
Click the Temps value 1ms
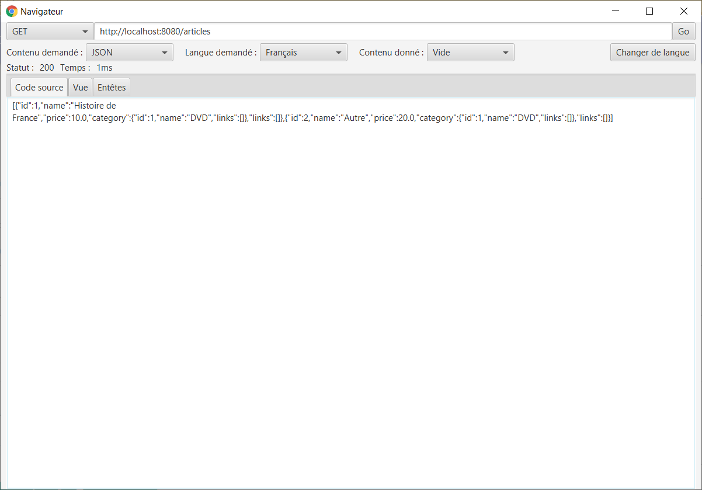click(x=105, y=68)
